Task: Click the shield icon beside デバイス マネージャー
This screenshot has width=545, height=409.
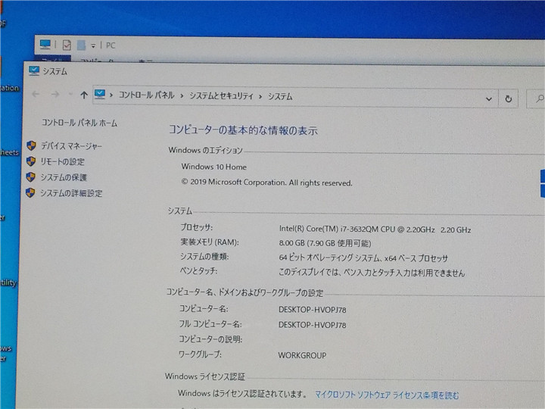Action: [x=31, y=145]
